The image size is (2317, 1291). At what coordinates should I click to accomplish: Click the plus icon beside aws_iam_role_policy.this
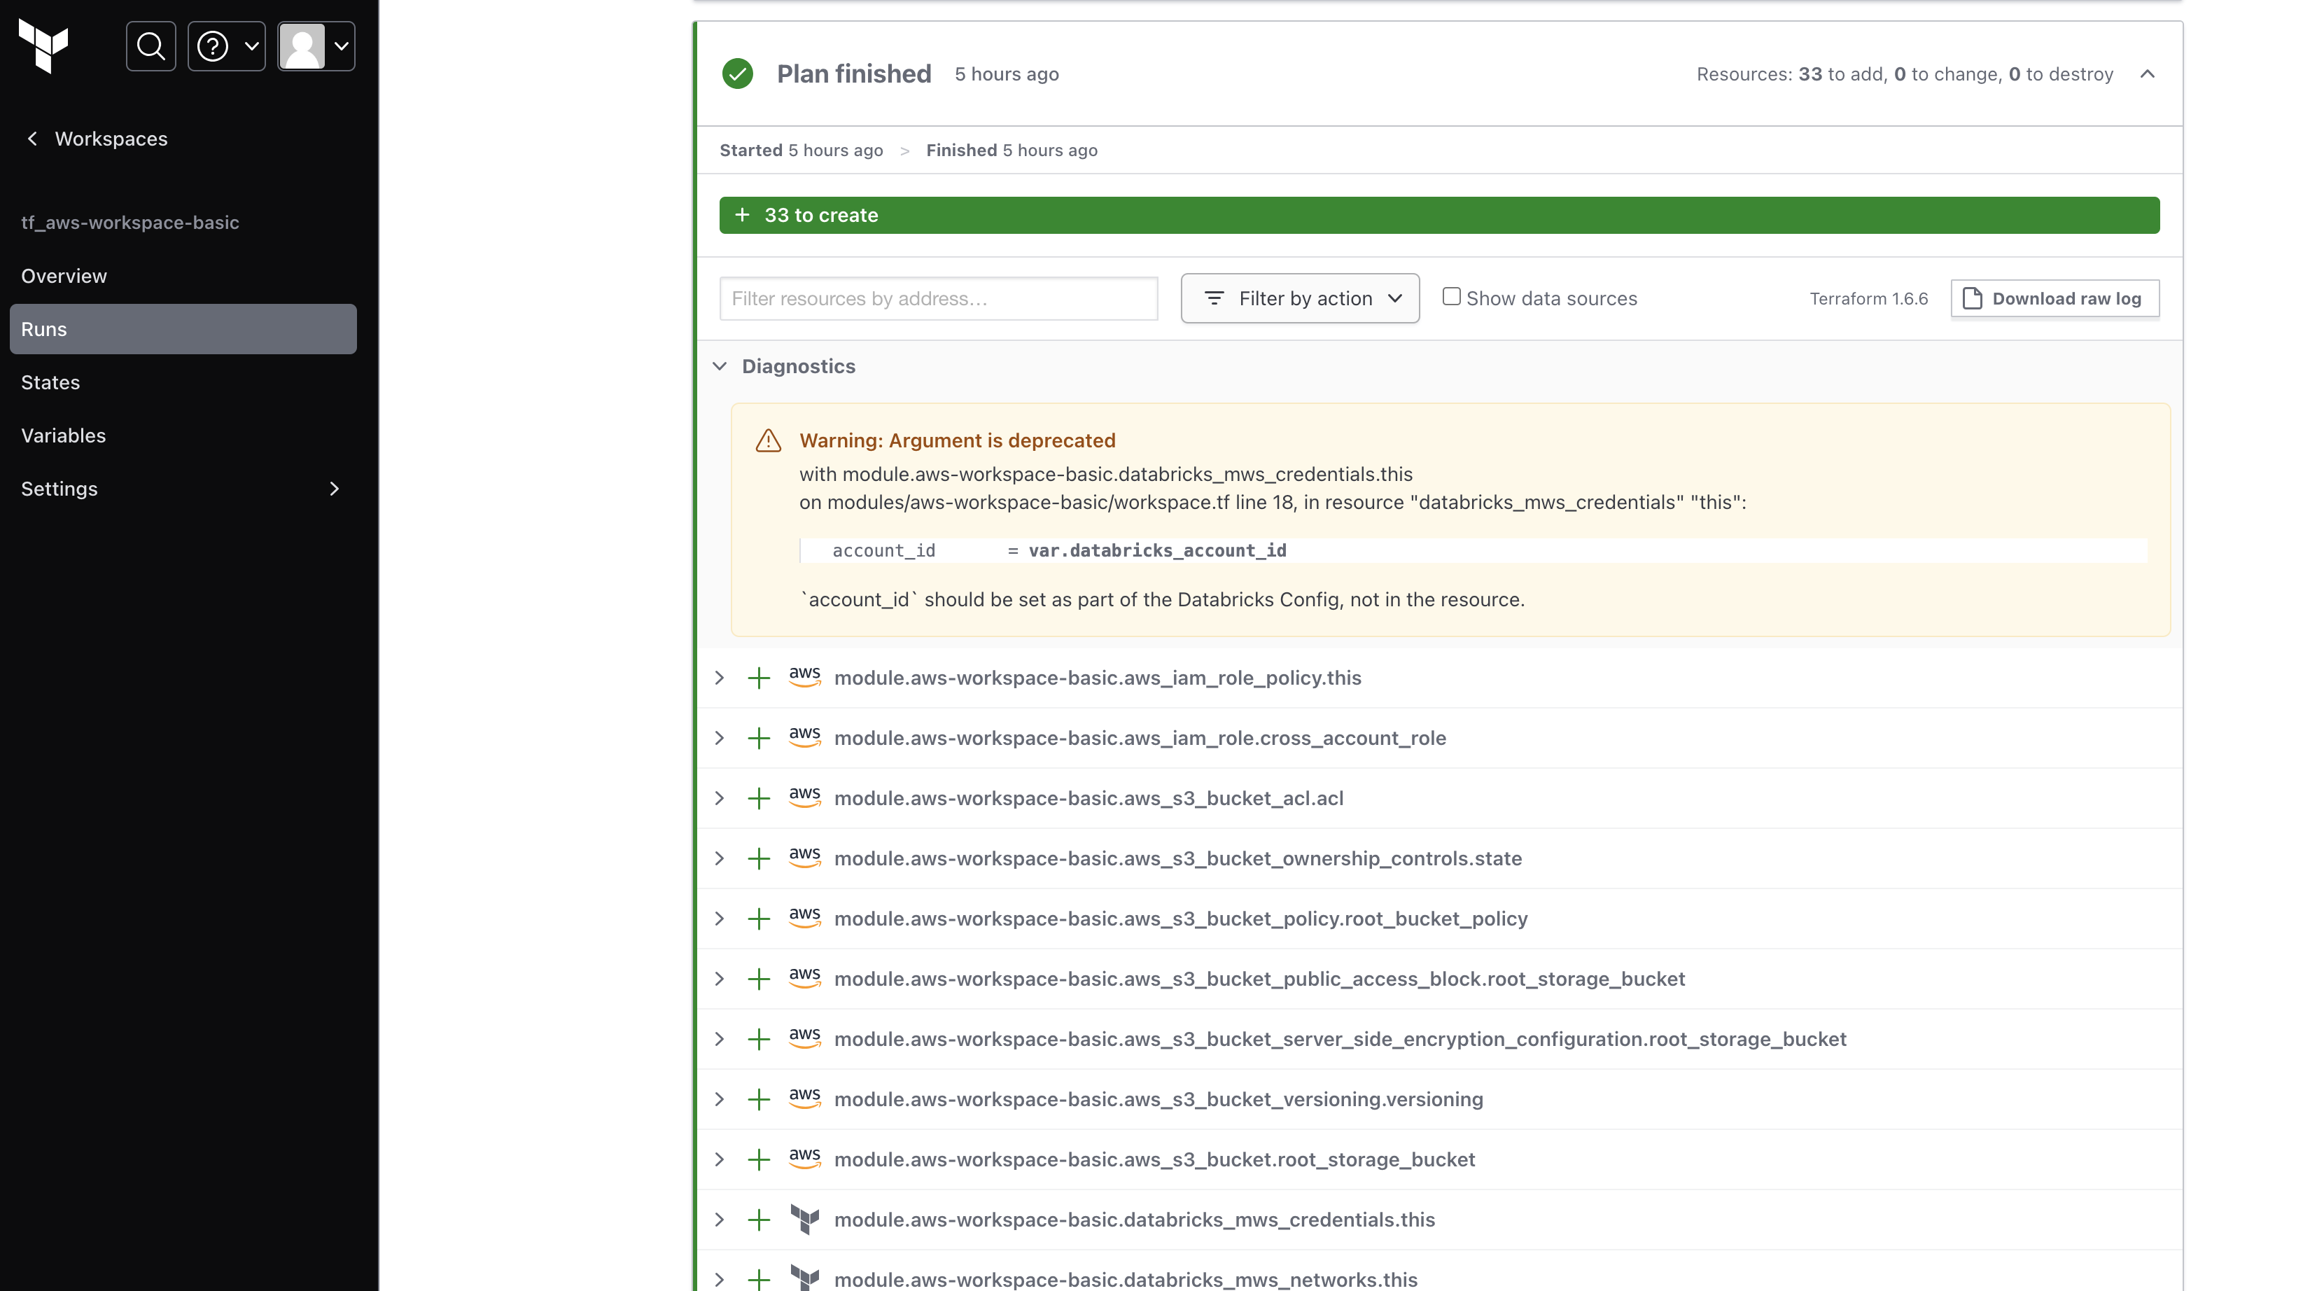click(759, 678)
